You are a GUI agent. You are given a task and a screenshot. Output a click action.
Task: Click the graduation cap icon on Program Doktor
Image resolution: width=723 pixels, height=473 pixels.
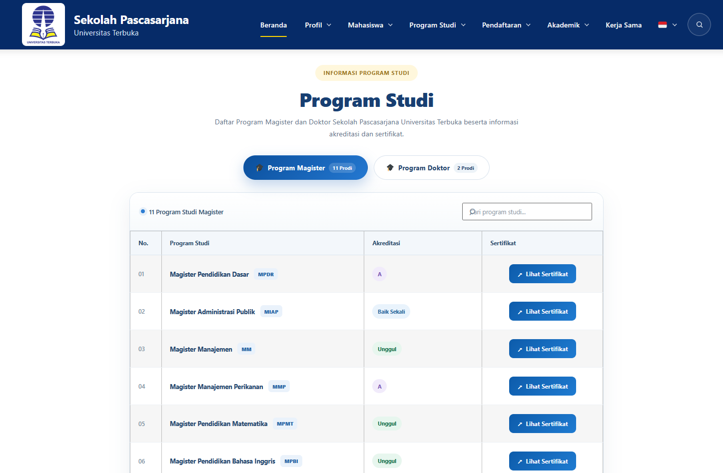[x=390, y=168]
